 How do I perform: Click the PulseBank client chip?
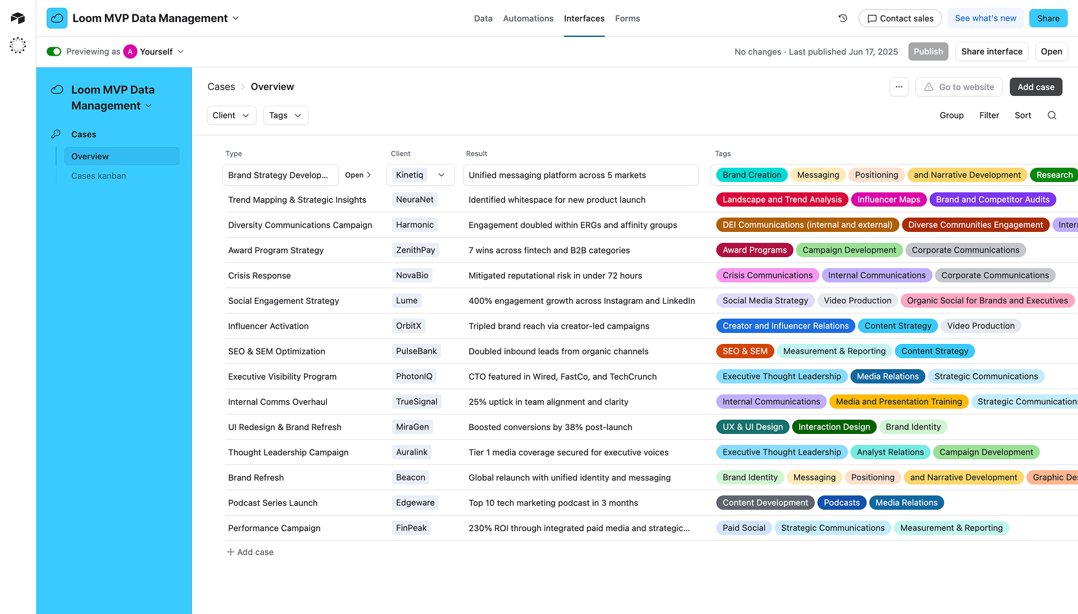[416, 351]
